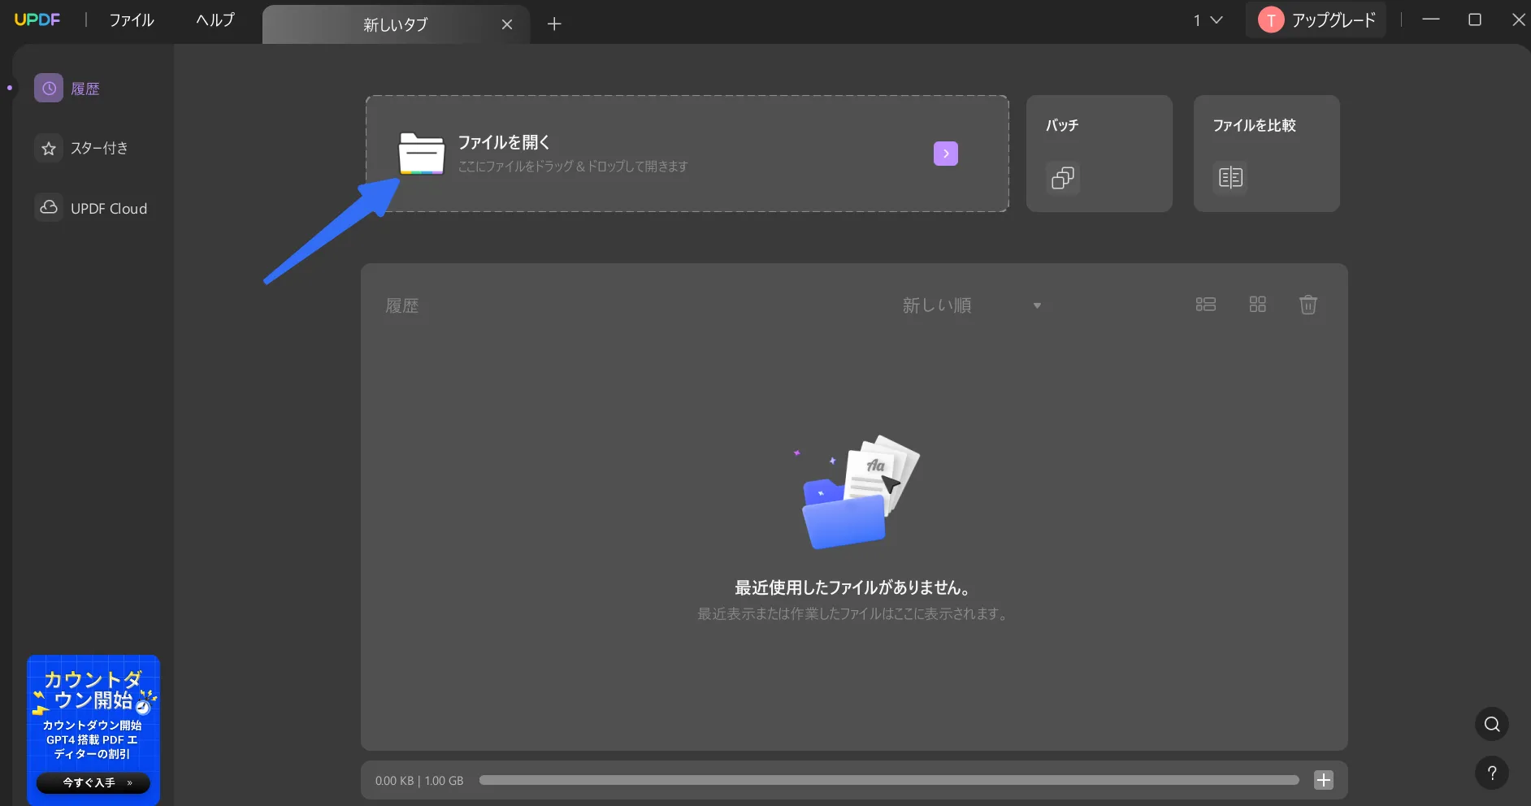This screenshot has width=1531, height=806.
Task: Click the purple arrow in ファイルを開く
Action: point(946,154)
